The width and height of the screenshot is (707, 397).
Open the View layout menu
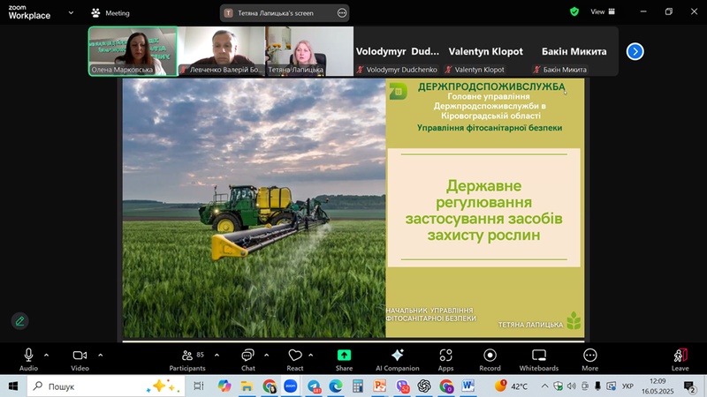pos(603,12)
